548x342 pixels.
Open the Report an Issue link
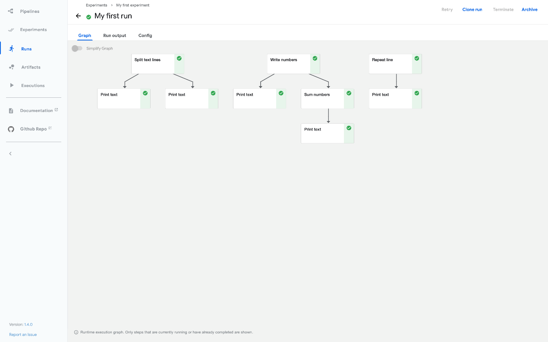[22, 334]
